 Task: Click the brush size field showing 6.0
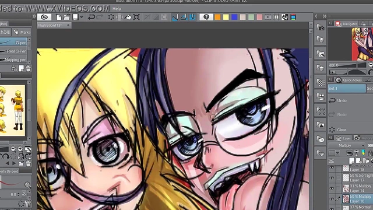(x=13, y=194)
